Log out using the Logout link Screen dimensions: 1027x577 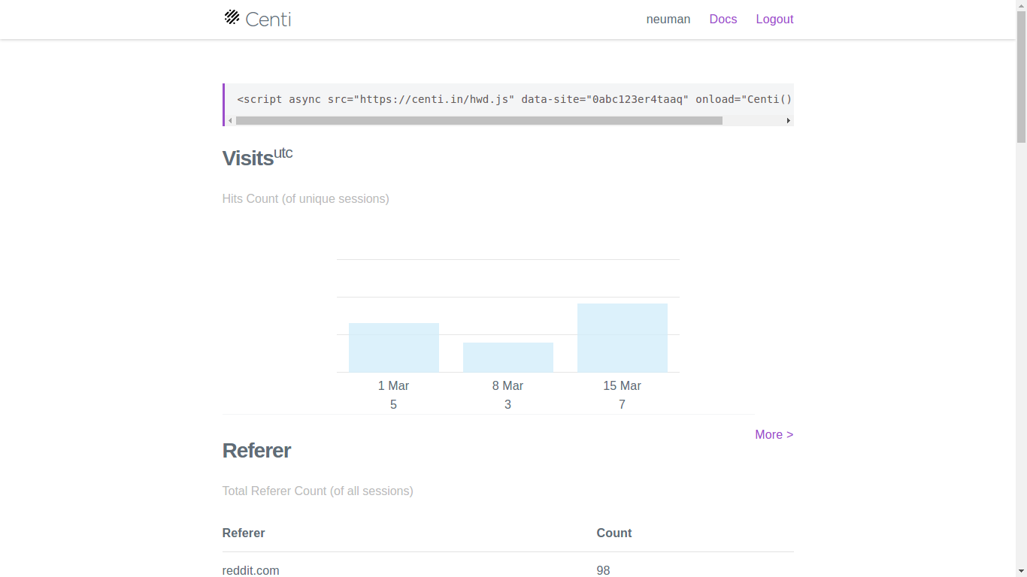pyautogui.click(x=774, y=20)
